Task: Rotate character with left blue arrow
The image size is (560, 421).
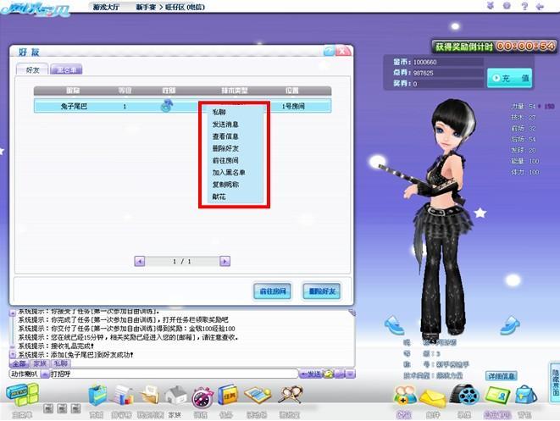Action: (395, 325)
